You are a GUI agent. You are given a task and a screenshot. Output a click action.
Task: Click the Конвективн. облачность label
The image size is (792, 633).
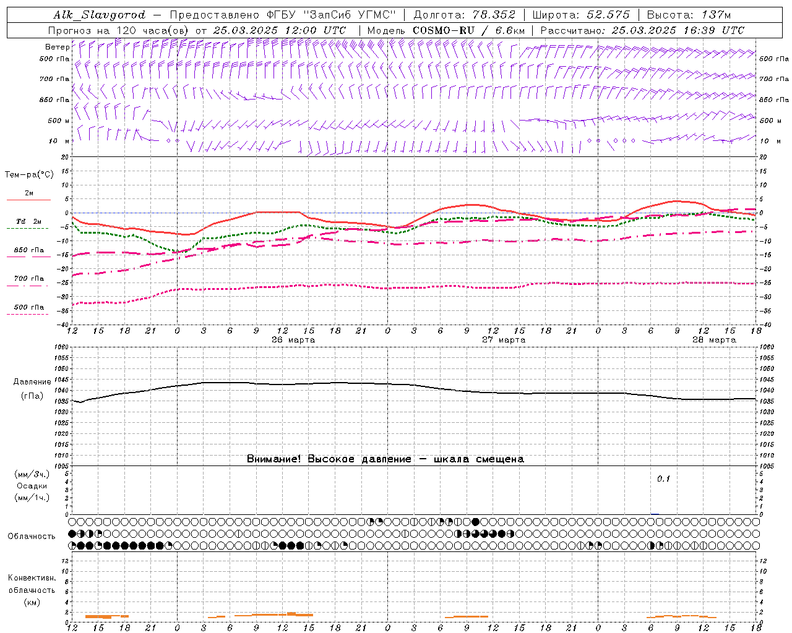(32, 584)
